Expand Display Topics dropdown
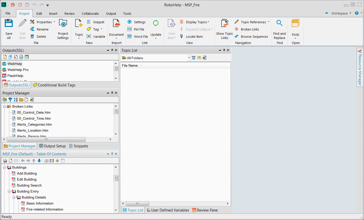 [208, 22]
